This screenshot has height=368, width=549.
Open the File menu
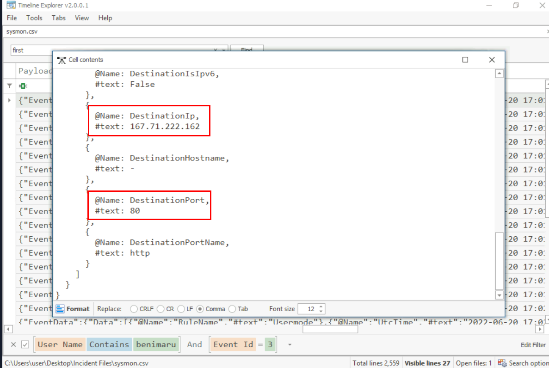pyautogui.click(x=12, y=18)
